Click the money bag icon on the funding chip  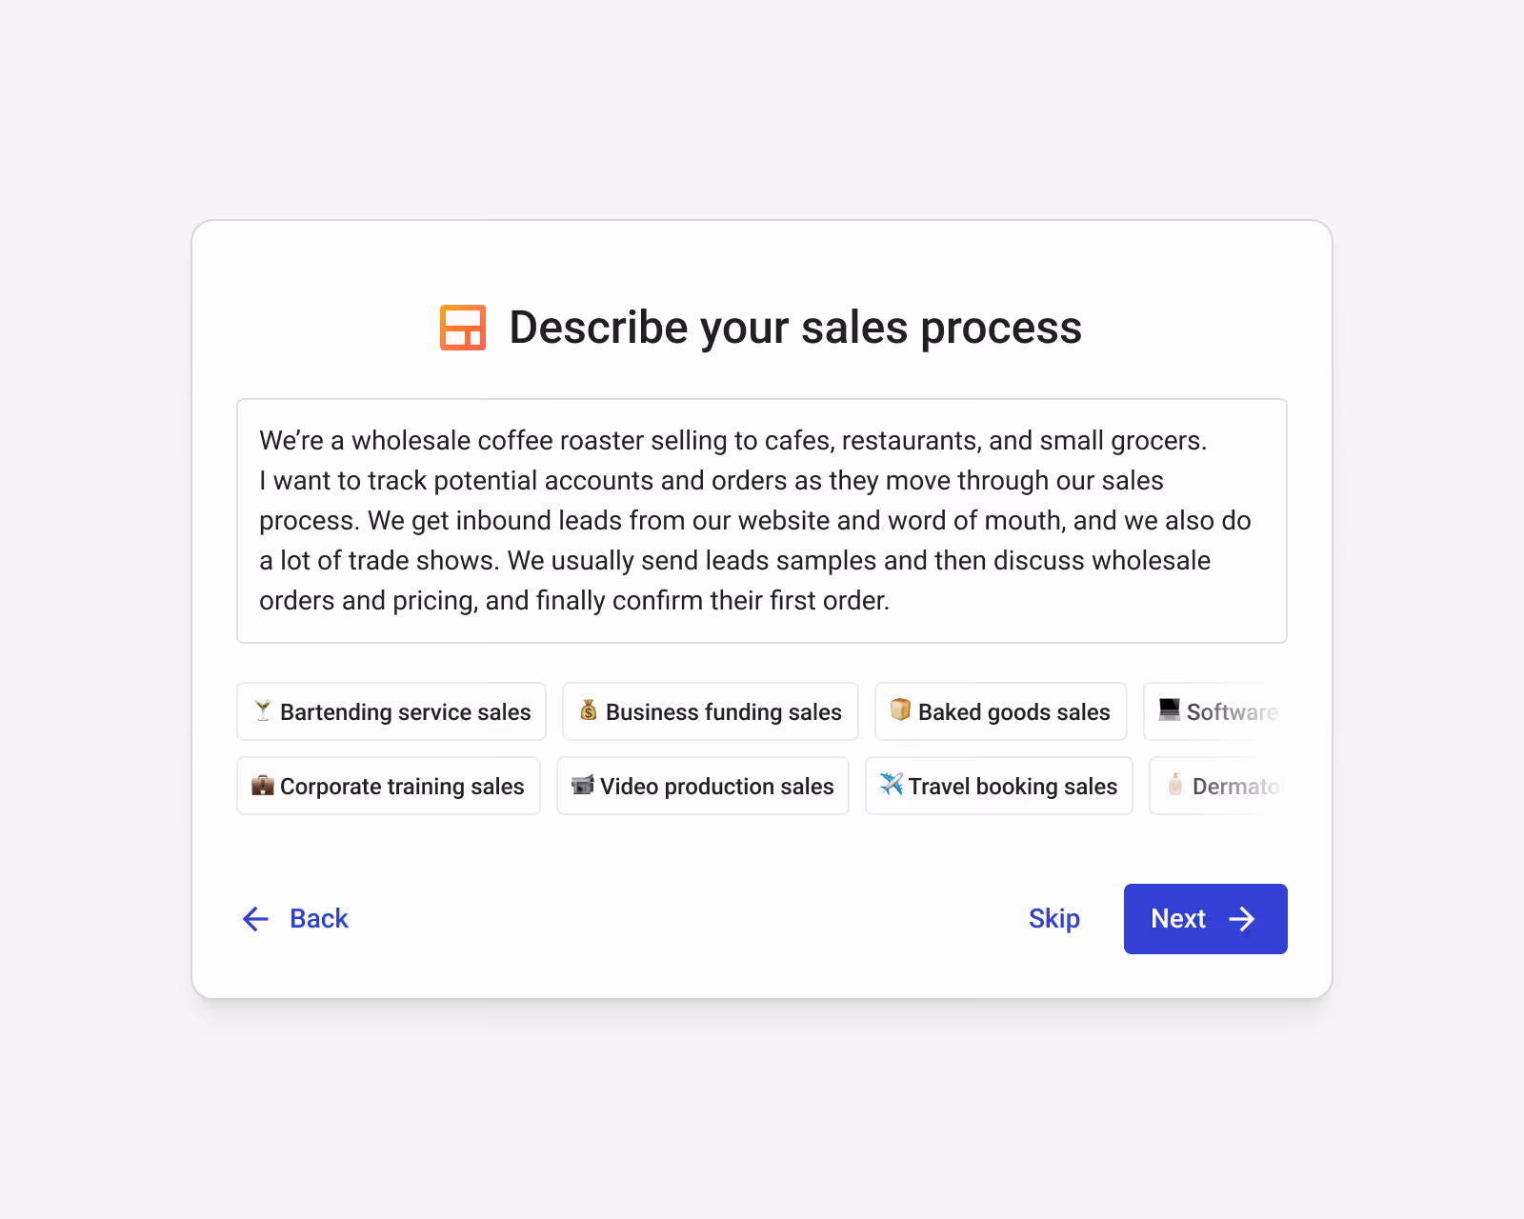[x=588, y=711]
